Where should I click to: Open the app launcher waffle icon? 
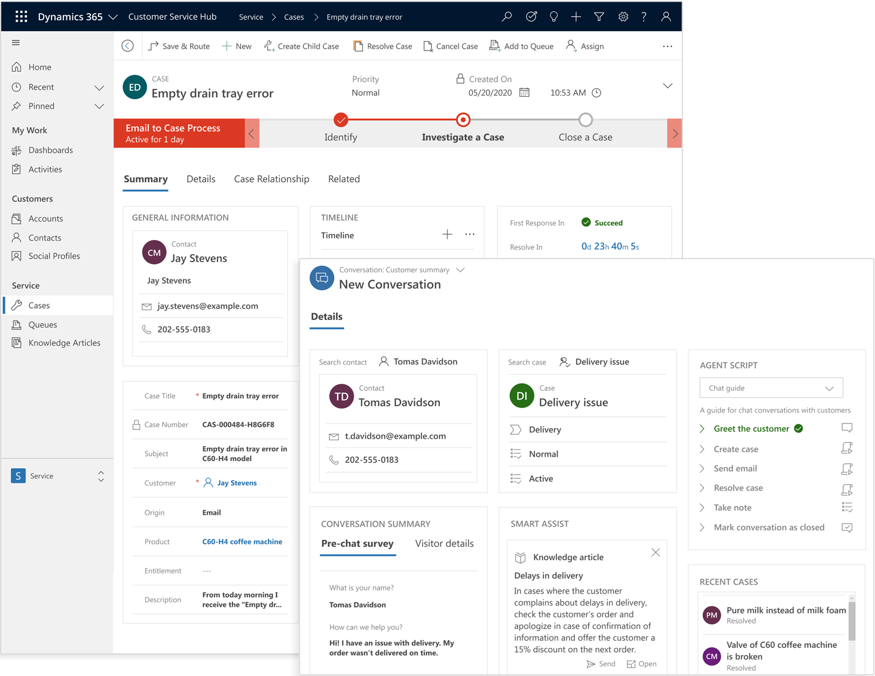click(x=22, y=17)
